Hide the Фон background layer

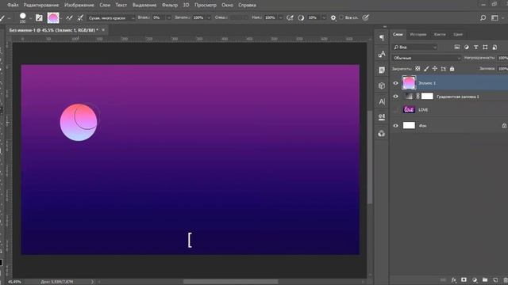(x=395, y=126)
